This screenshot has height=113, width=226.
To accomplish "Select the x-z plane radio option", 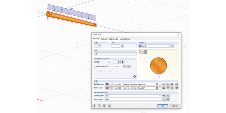I will tap(110, 74).
